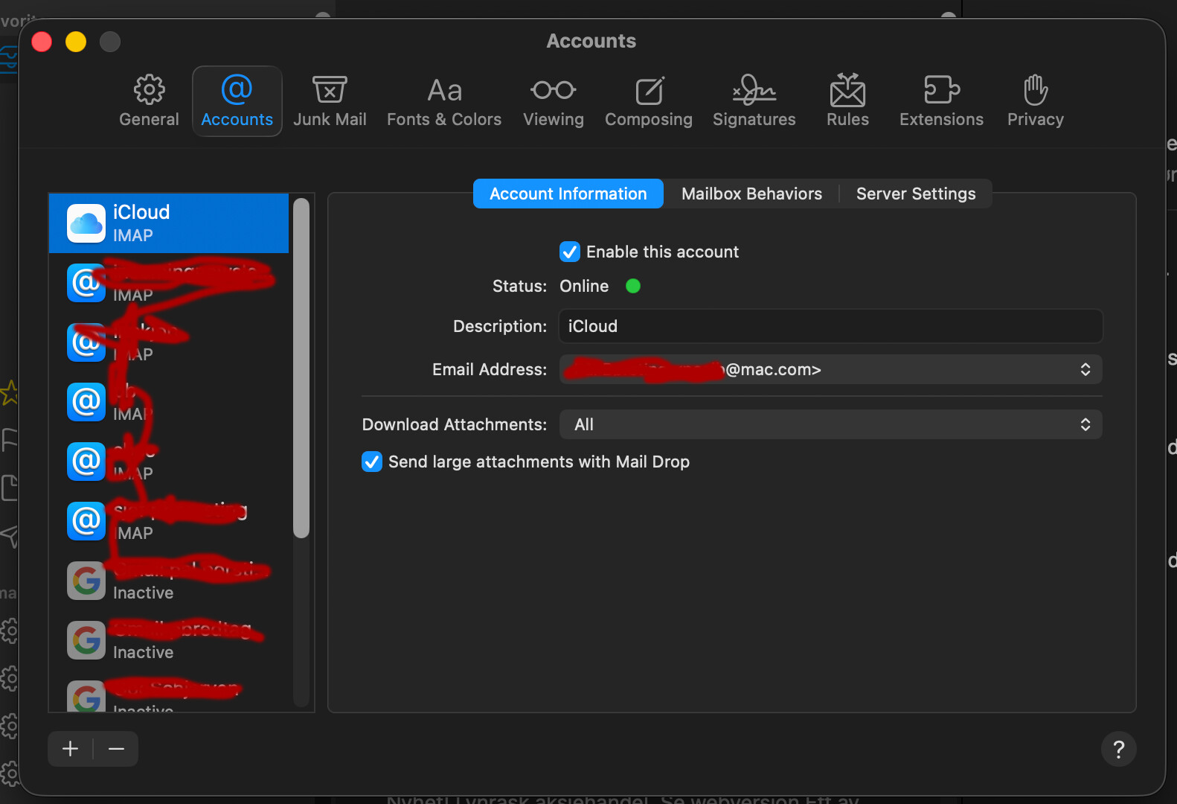
Task: Toggle Send large attachments with Mail Drop
Action: (372, 462)
